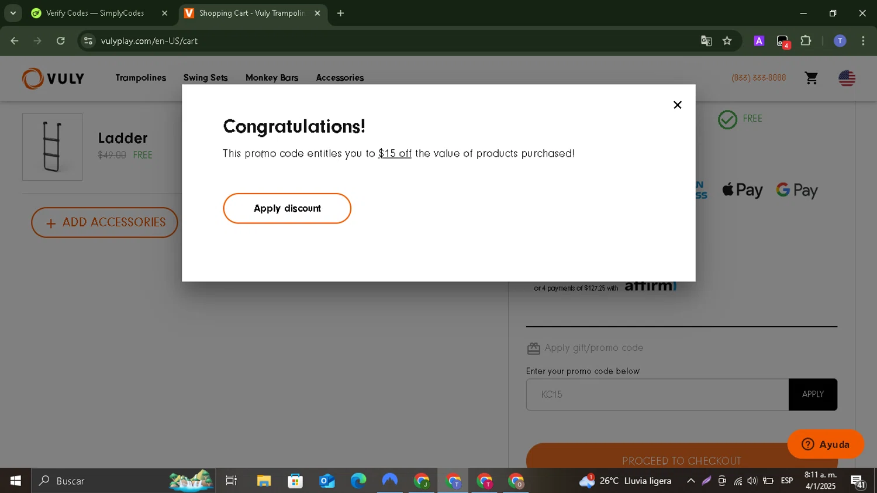
Task: Switch the ESP input language indicator
Action: tap(787, 481)
